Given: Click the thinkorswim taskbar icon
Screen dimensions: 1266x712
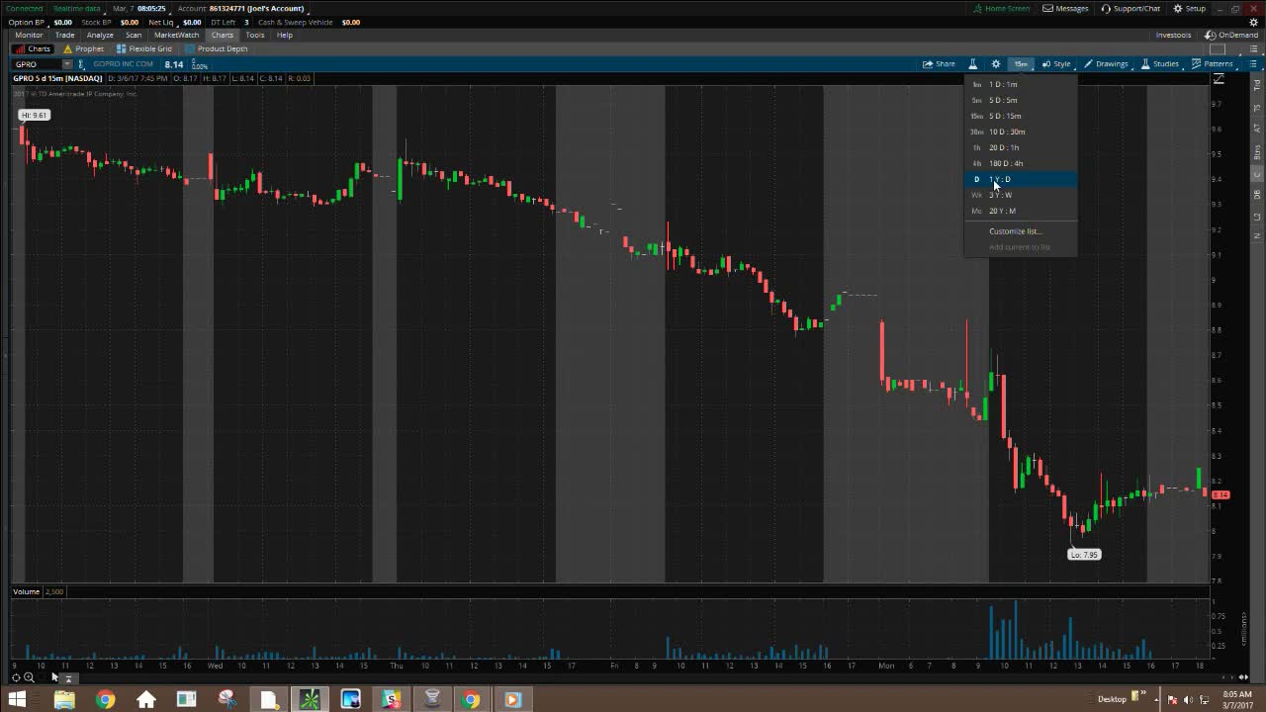Looking at the screenshot, I should (x=310, y=699).
